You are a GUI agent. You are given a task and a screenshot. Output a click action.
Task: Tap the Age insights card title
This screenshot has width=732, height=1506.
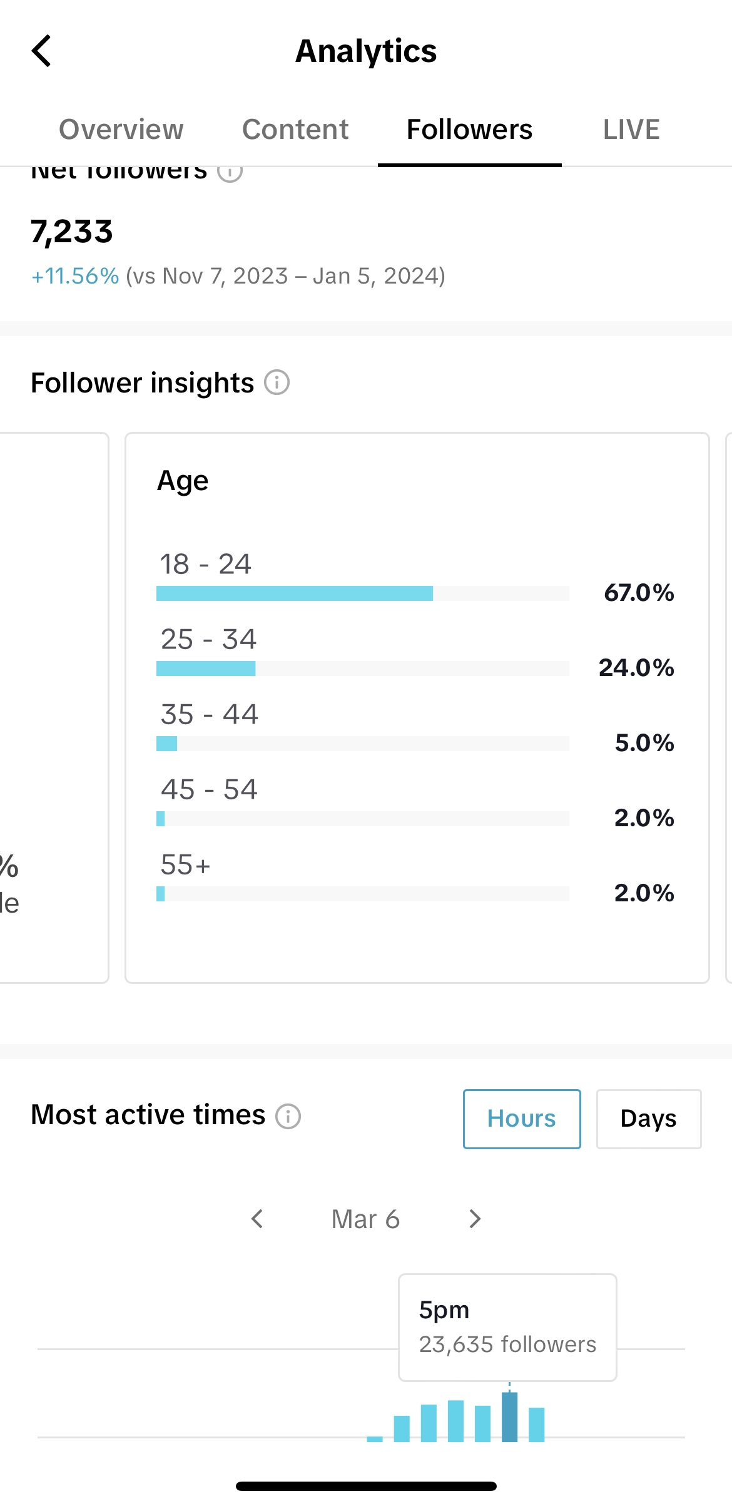pos(183,481)
